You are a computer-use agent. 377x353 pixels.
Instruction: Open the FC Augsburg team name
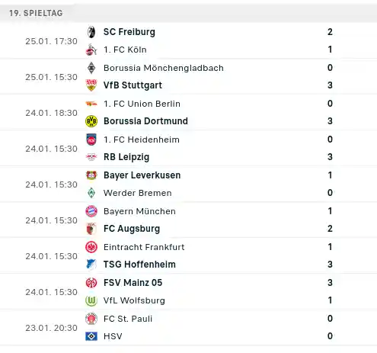tap(132, 229)
